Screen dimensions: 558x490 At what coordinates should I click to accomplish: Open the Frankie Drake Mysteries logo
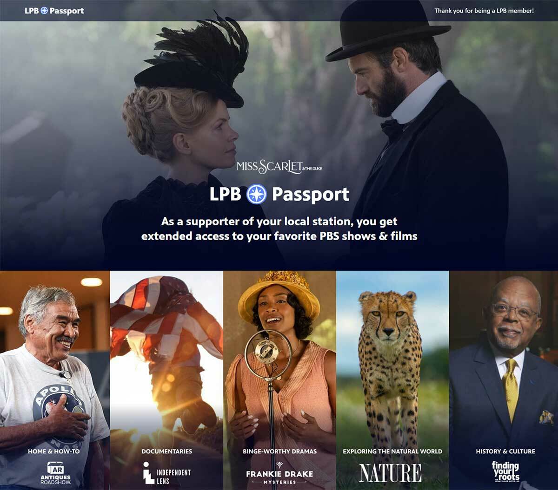click(x=279, y=473)
